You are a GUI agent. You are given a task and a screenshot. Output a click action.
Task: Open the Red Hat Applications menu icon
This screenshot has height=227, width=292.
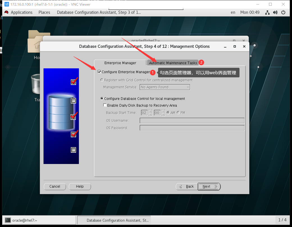tap(6, 12)
